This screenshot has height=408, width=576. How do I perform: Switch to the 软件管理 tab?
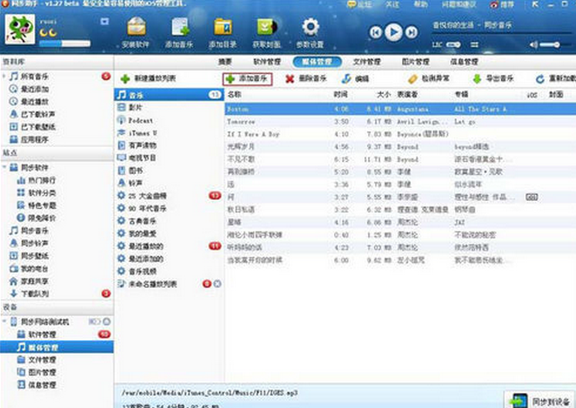(x=266, y=62)
